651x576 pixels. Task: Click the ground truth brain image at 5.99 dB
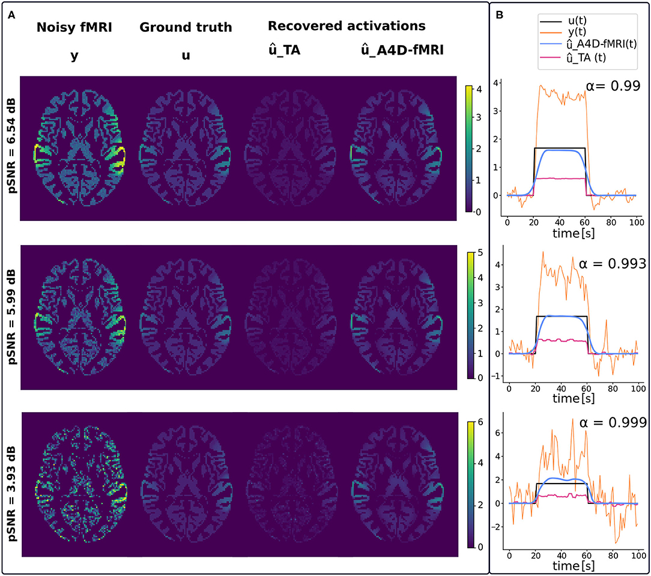click(186, 317)
